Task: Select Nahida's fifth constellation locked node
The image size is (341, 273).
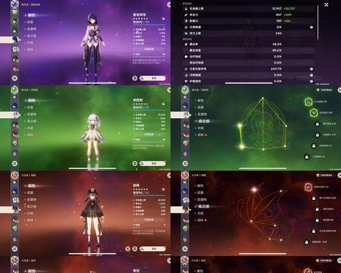Action: click(314, 145)
